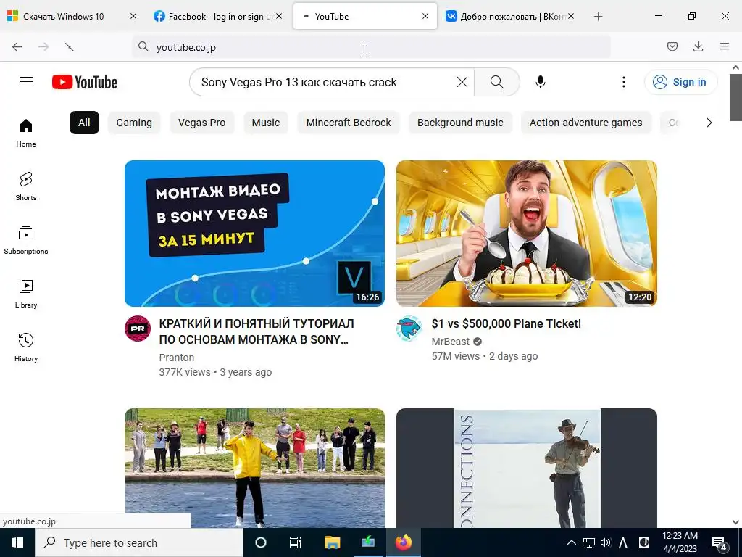
Task: Open Windows Start menu
Action: click(x=17, y=542)
